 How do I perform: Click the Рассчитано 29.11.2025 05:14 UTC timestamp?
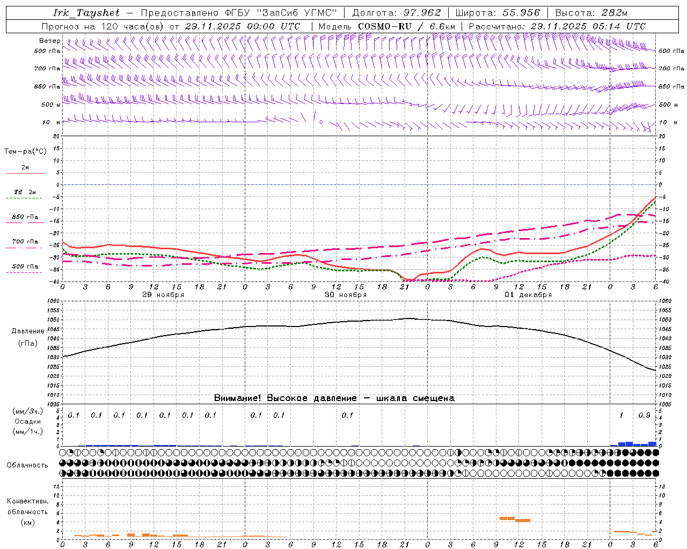click(x=557, y=26)
